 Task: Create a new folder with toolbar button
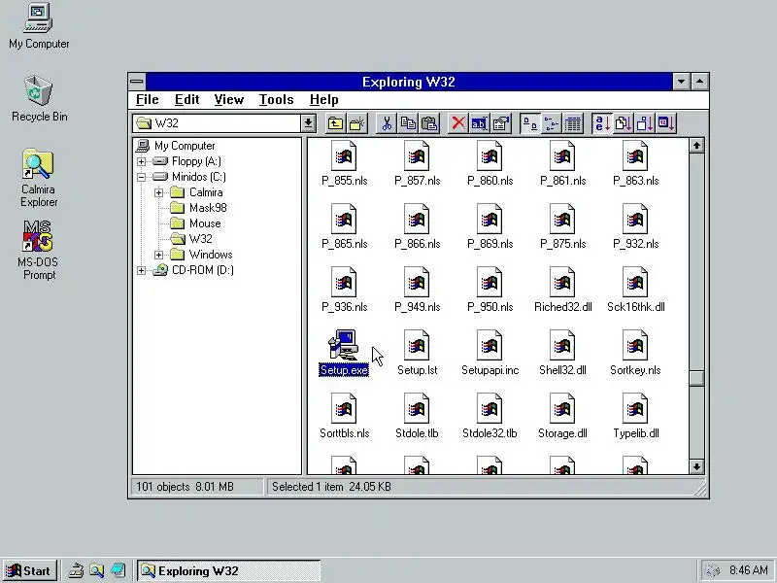pos(356,123)
